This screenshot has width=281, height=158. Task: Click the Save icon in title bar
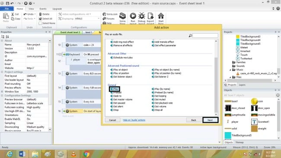tap(7, 3)
